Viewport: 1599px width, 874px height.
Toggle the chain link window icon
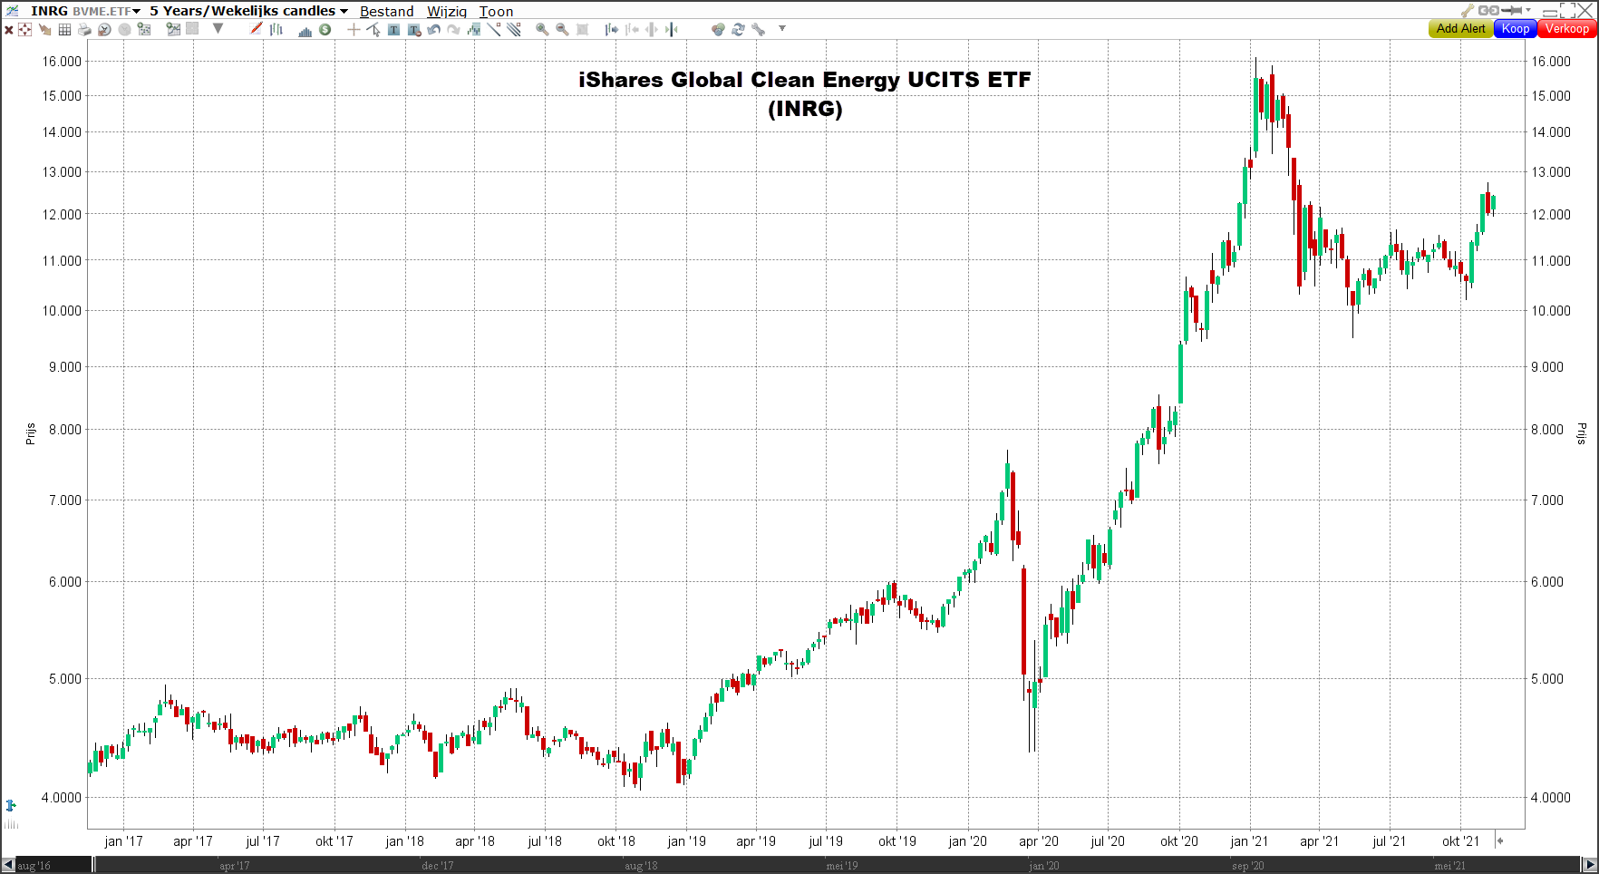tap(1488, 11)
